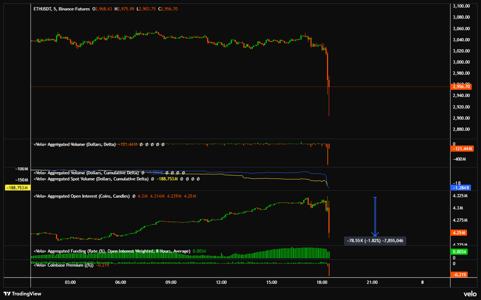Click the 18:00 time axis label
Image resolution: width=481 pixels, height=300 pixels.
(322, 282)
